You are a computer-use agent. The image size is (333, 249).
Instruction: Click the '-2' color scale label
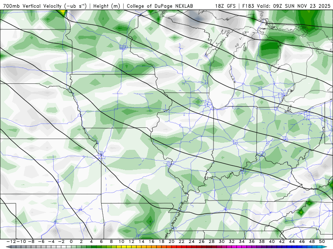[x=61, y=242]
